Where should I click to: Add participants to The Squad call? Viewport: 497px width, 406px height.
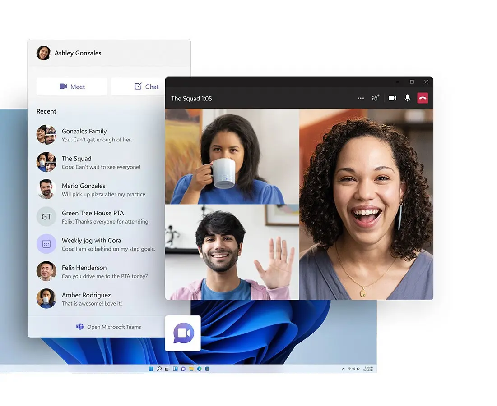pyautogui.click(x=375, y=98)
